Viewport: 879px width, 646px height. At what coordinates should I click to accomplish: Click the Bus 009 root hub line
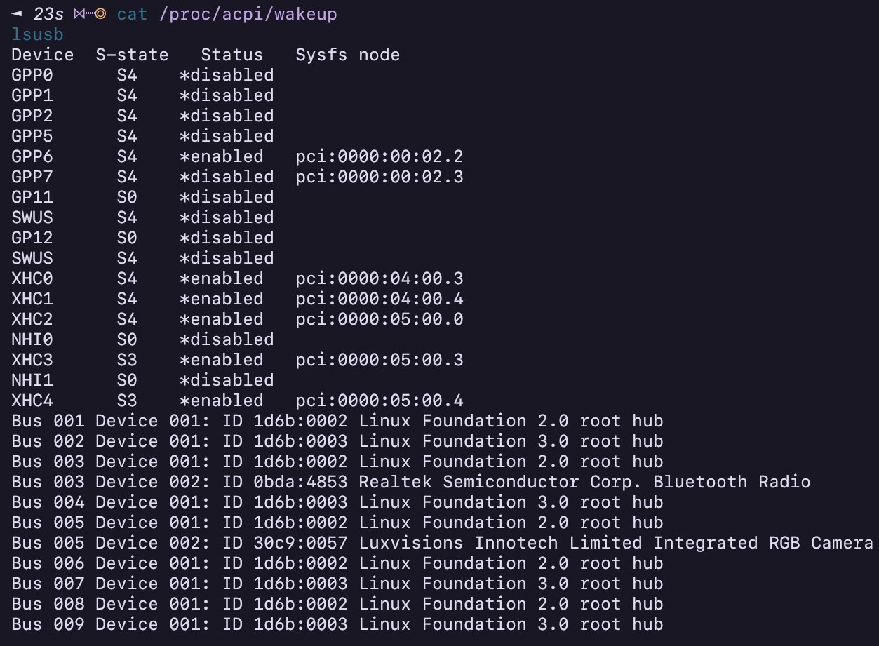337,624
